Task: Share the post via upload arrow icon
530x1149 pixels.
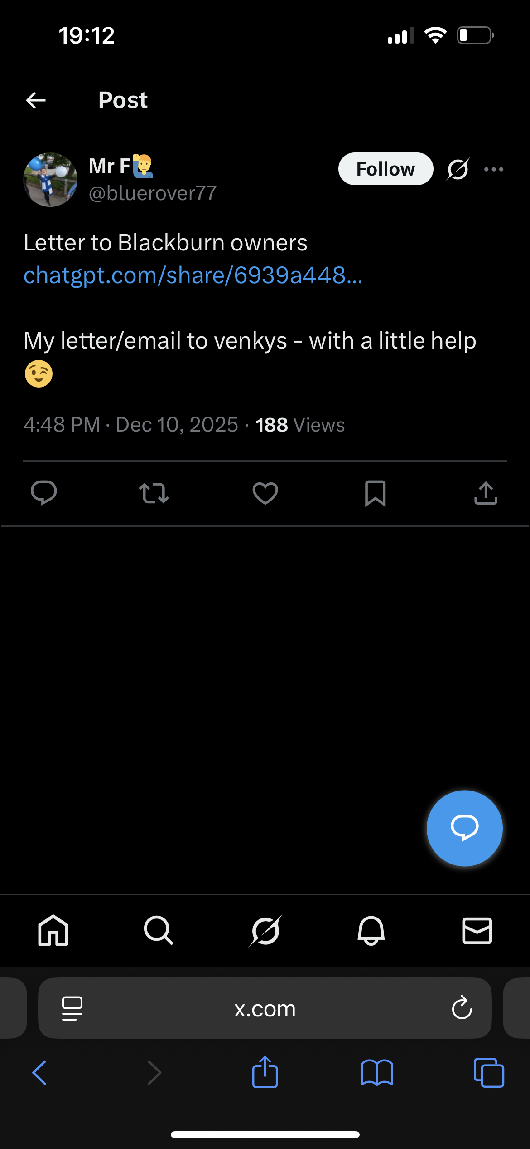Action: coord(486,493)
